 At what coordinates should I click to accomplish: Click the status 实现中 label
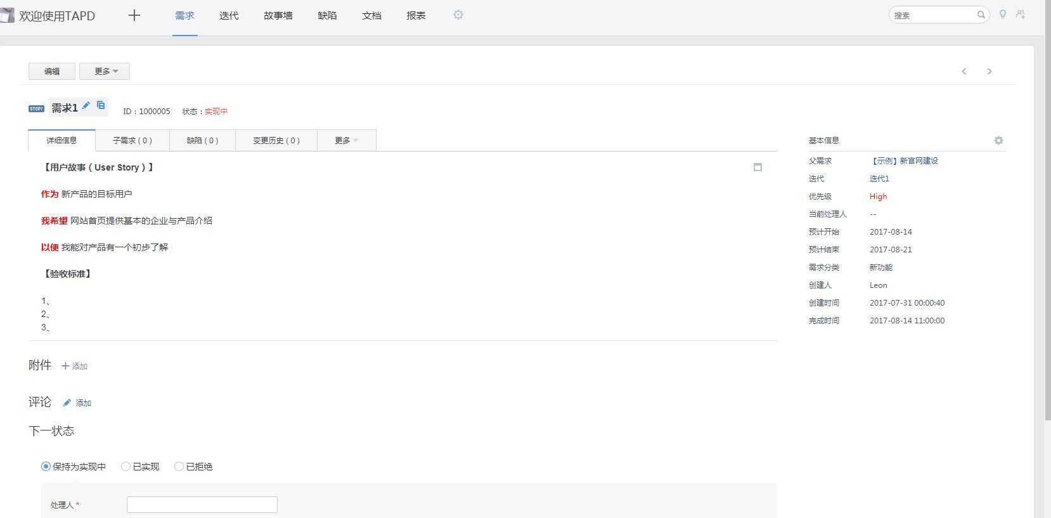point(216,112)
